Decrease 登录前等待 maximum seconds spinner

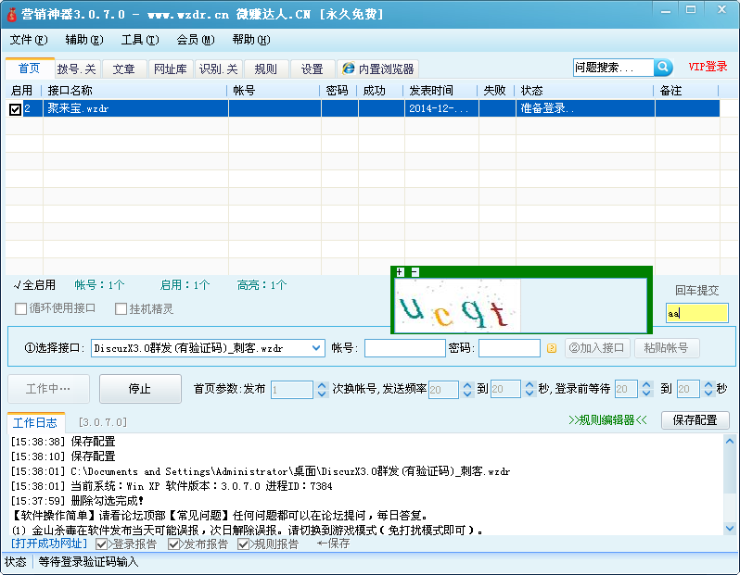point(708,394)
